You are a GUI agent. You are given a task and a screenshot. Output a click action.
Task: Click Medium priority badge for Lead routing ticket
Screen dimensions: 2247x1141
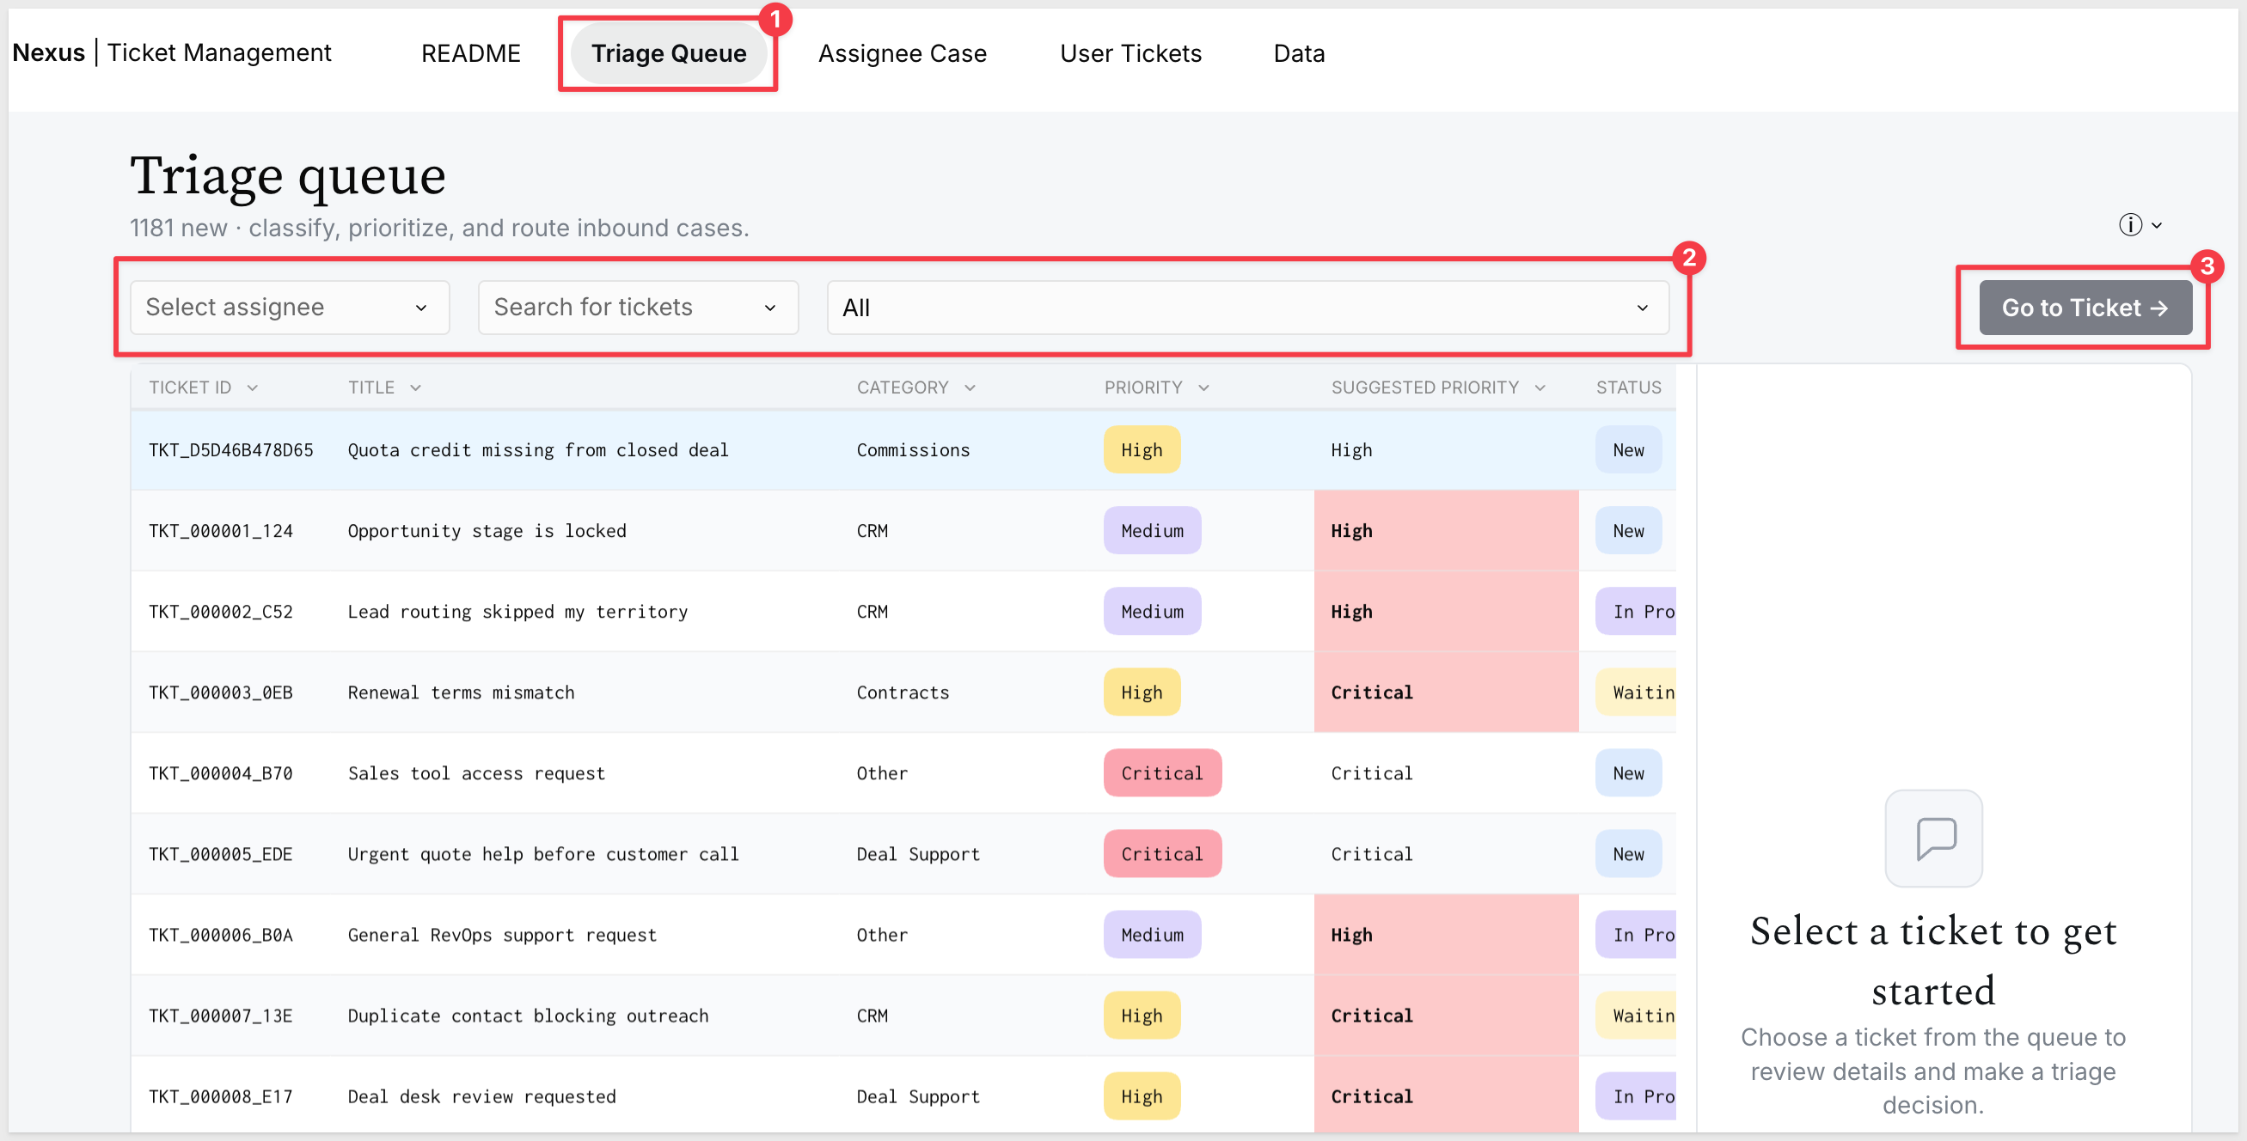click(1152, 611)
